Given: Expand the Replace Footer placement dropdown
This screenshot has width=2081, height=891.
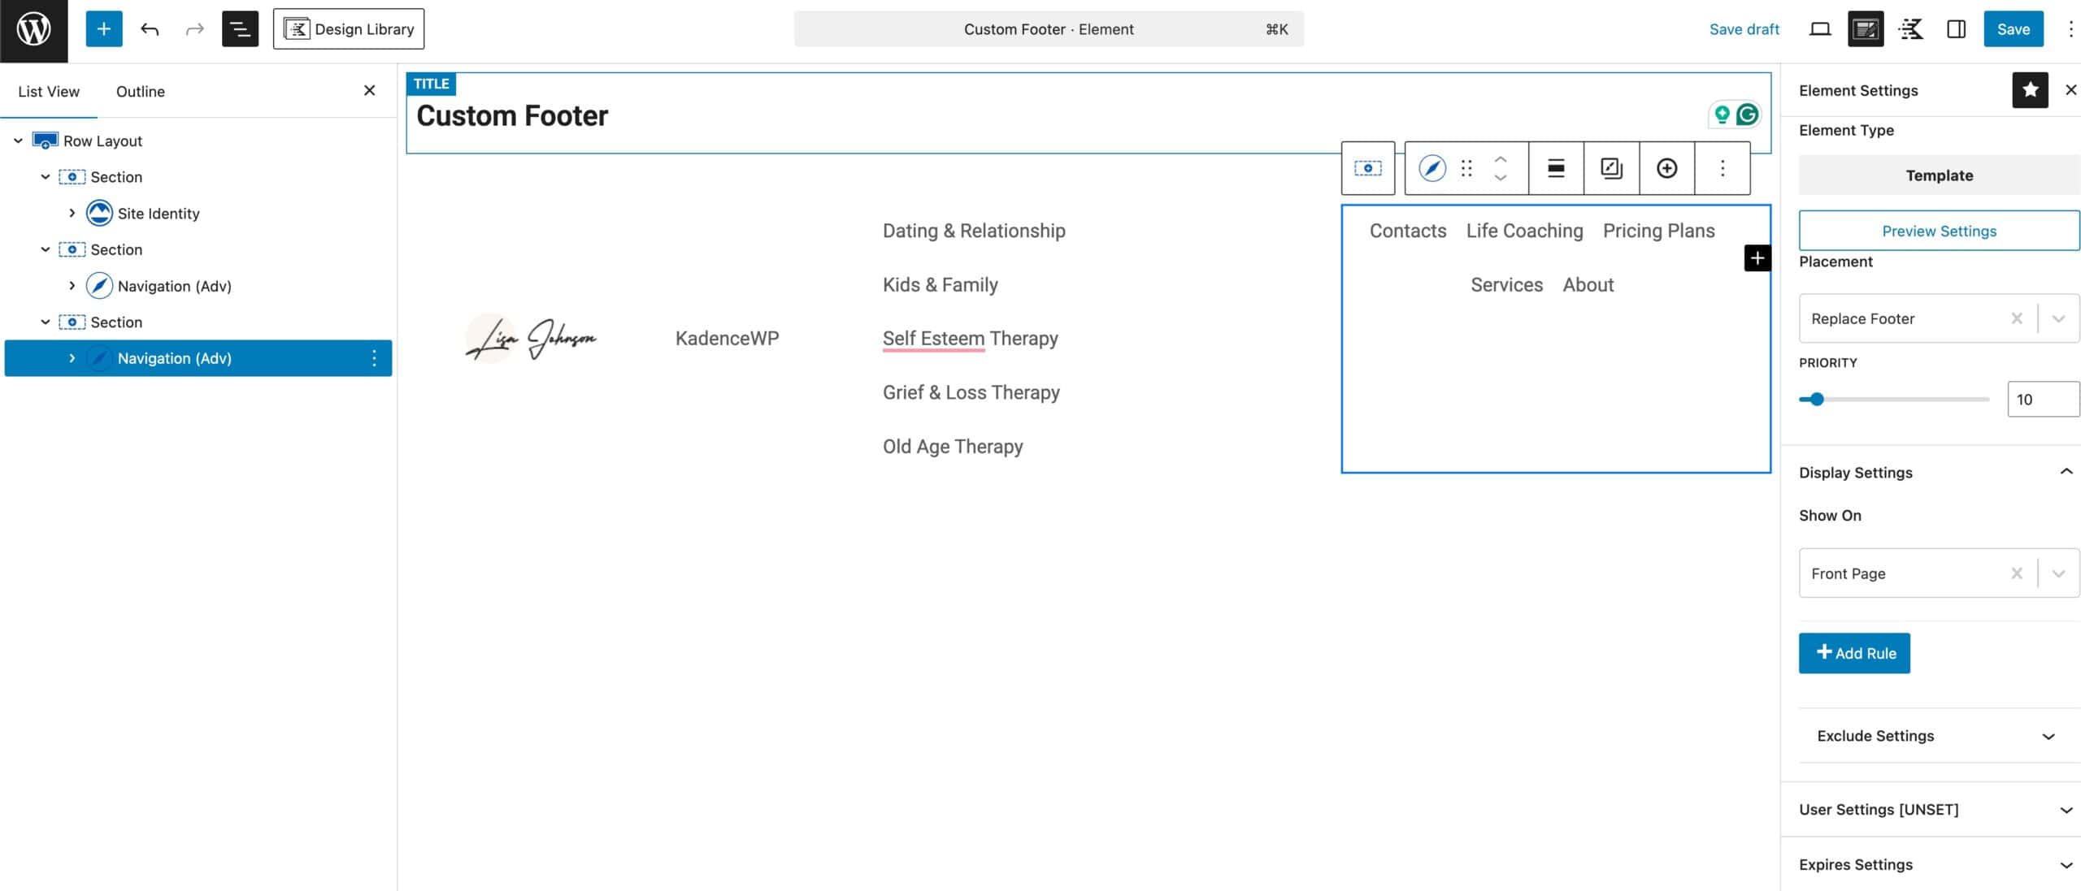Looking at the screenshot, I should pos(2059,318).
